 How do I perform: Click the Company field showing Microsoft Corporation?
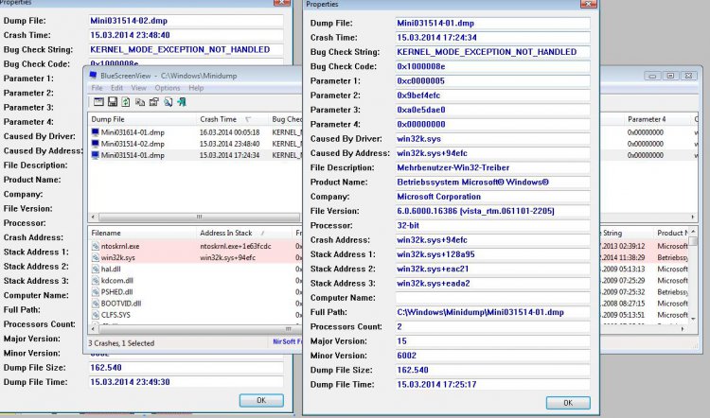[x=492, y=197]
